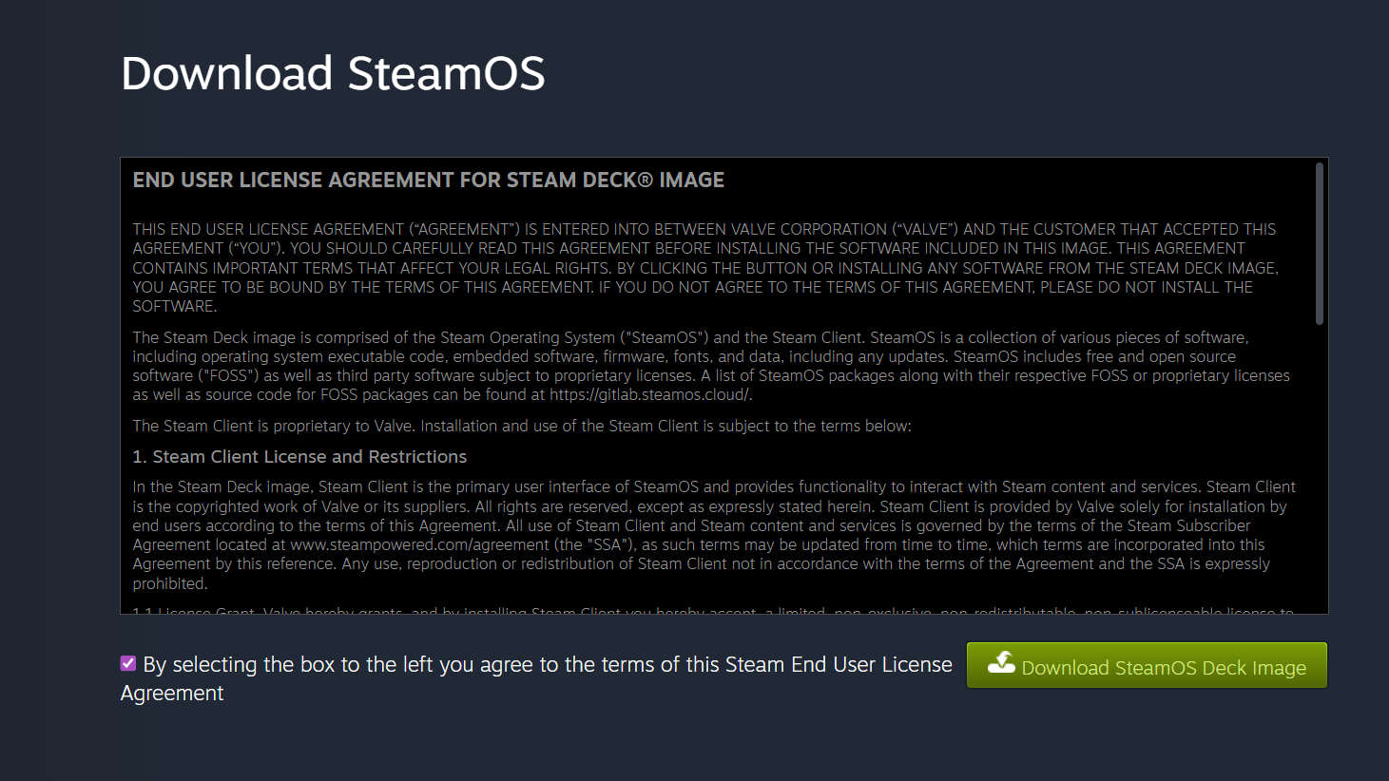The image size is (1389, 781).
Task: Click the gitlab.steamos.cloud URL in the license text
Action: click(649, 394)
